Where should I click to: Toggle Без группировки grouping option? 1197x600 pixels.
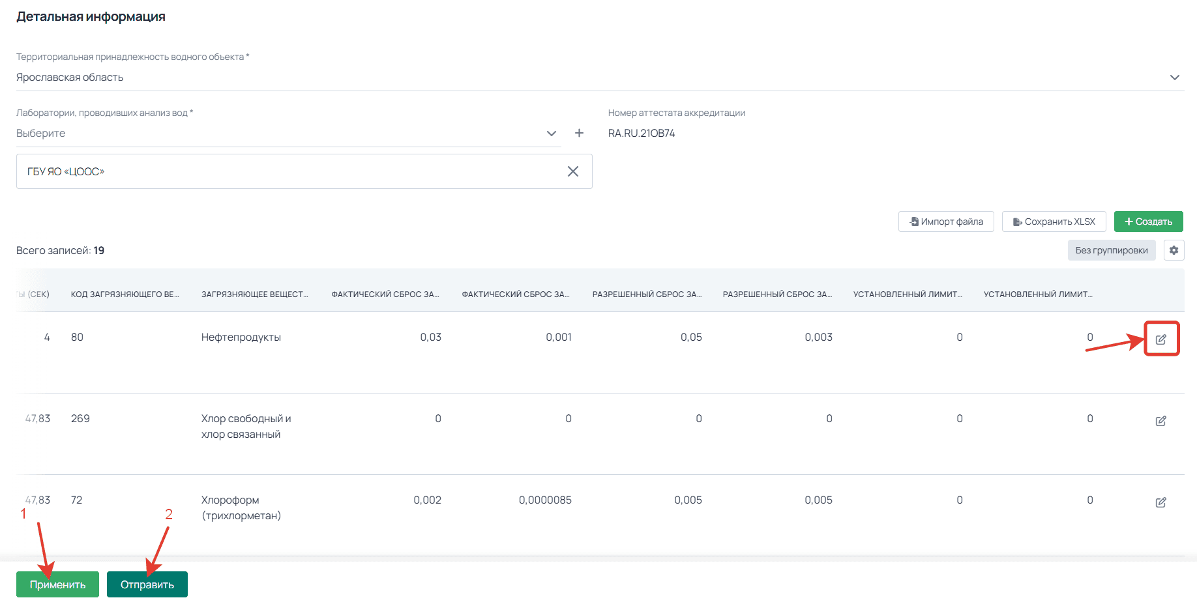(1111, 250)
